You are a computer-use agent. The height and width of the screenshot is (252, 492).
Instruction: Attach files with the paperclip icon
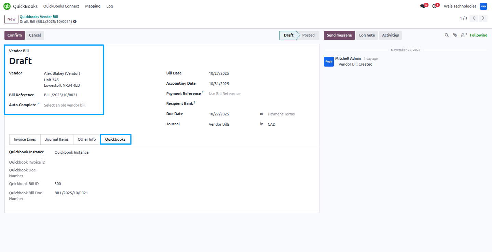tap(455, 35)
